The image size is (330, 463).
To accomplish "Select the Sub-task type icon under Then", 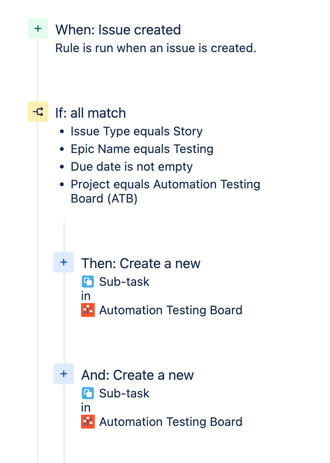I will click(x=88, y=282).
